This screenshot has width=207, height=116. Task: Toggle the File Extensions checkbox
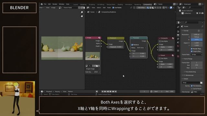pyautogui.click(x=191, y=86)
